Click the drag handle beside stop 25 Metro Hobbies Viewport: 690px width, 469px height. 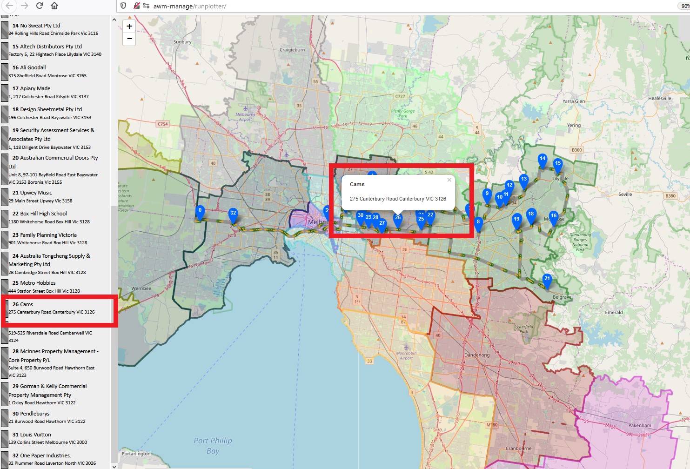click(x=5, y=287)
